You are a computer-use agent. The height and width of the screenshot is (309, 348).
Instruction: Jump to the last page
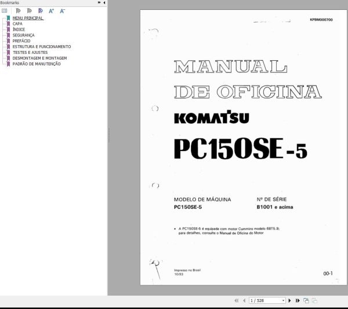coord(298,300)
